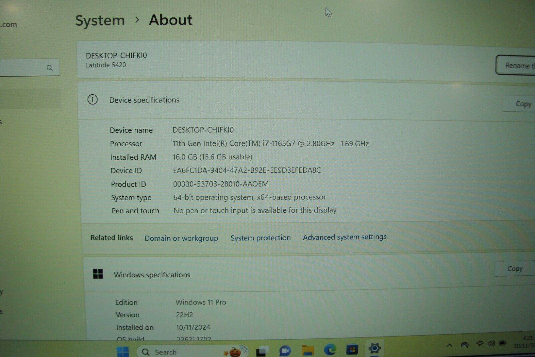Click the volume speaker icon in tray
Image resolution: width=535 pixels, height=357 pixels.
491,344
